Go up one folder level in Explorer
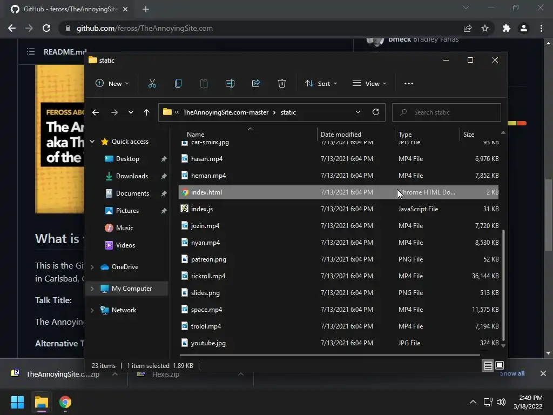This screenshot has height=415, width=553. point(147,112)
